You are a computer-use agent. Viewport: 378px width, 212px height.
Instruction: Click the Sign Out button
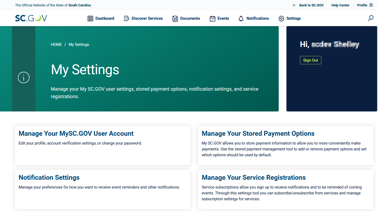pyautogui.click(x=311, y=60)
